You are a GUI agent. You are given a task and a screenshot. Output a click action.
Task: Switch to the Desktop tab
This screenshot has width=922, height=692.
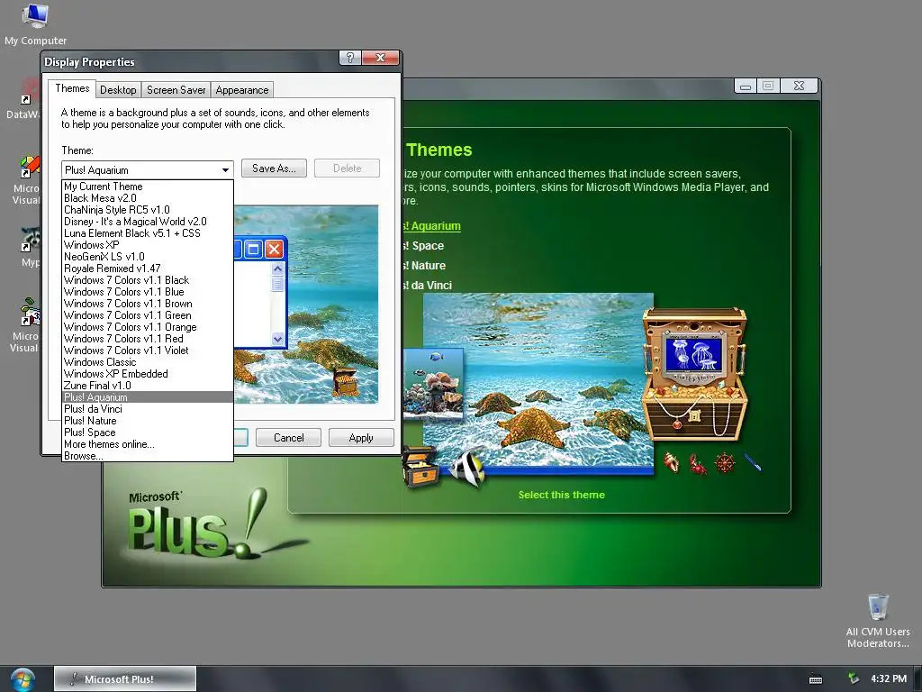click(118, 89)
